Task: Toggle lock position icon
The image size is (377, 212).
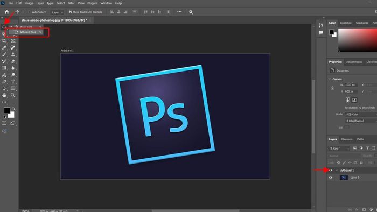Action: click(x=350, y=162)
